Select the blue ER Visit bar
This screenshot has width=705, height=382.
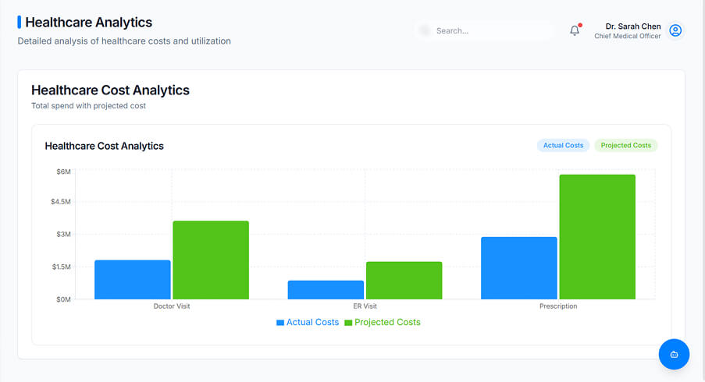[326, 289]
